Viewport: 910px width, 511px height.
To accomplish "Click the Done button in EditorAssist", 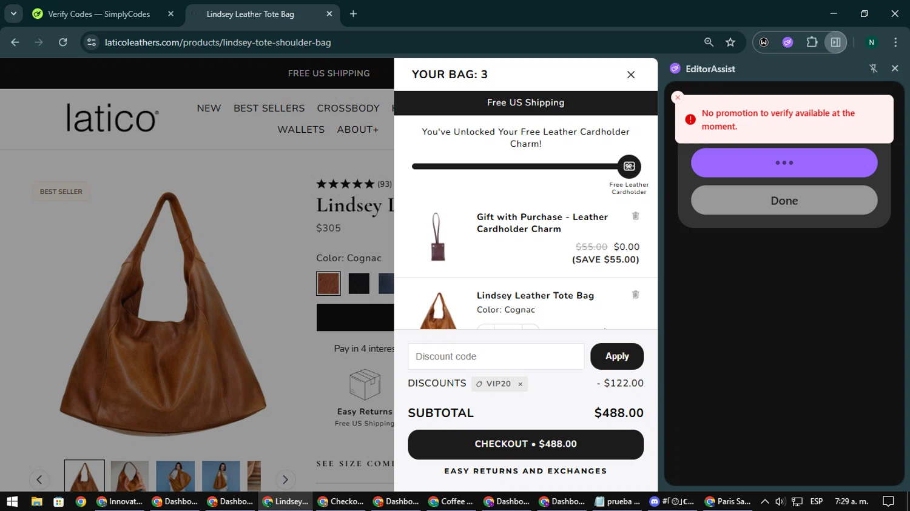I will 784,201.
